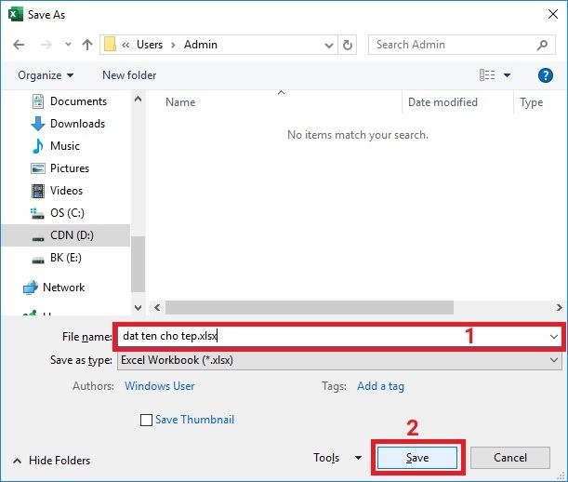The image size is (568, 482).
Task: Click the sidebar vertical scrollbar thumb
Action: point(138,264)
